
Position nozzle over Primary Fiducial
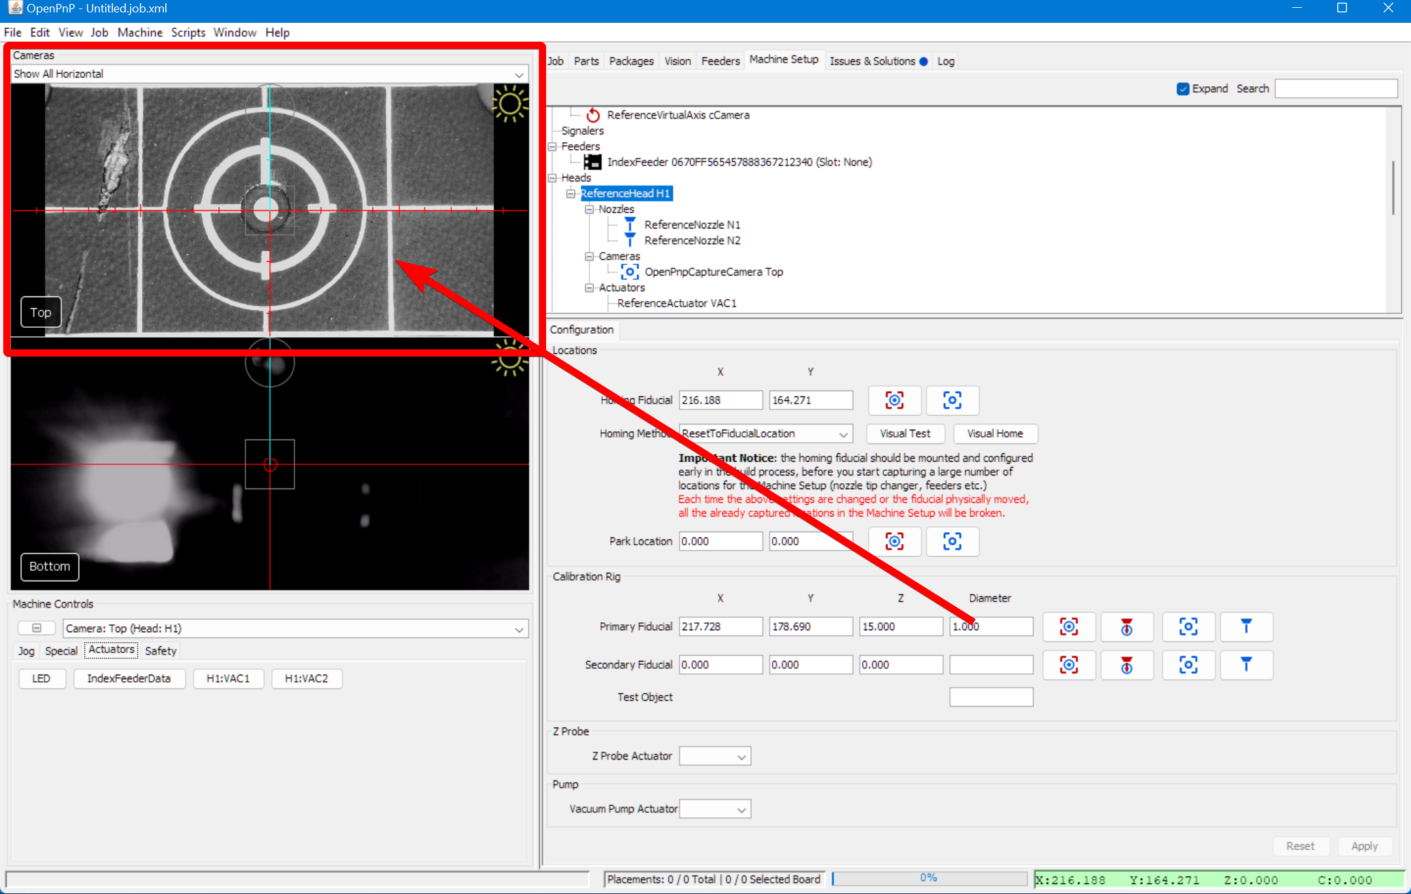tap(1246, 627)
